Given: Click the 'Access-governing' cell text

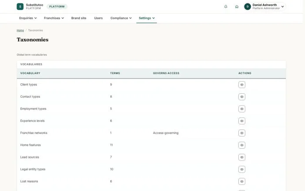Looking at the screenshot, I should point(166,133).
